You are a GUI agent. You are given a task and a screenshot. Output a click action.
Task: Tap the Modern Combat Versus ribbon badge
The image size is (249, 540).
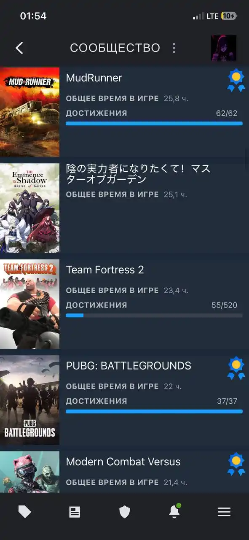click(x=236, y=464)
